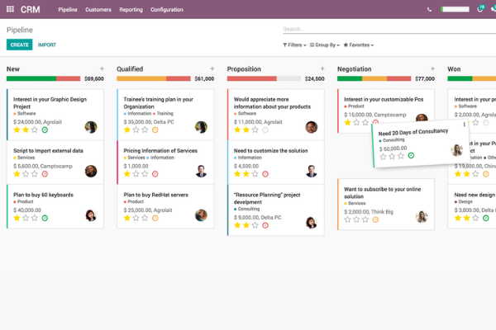Open activity icon on Need to customize solution
The image size is (496, 330).
tap(265, 174)
